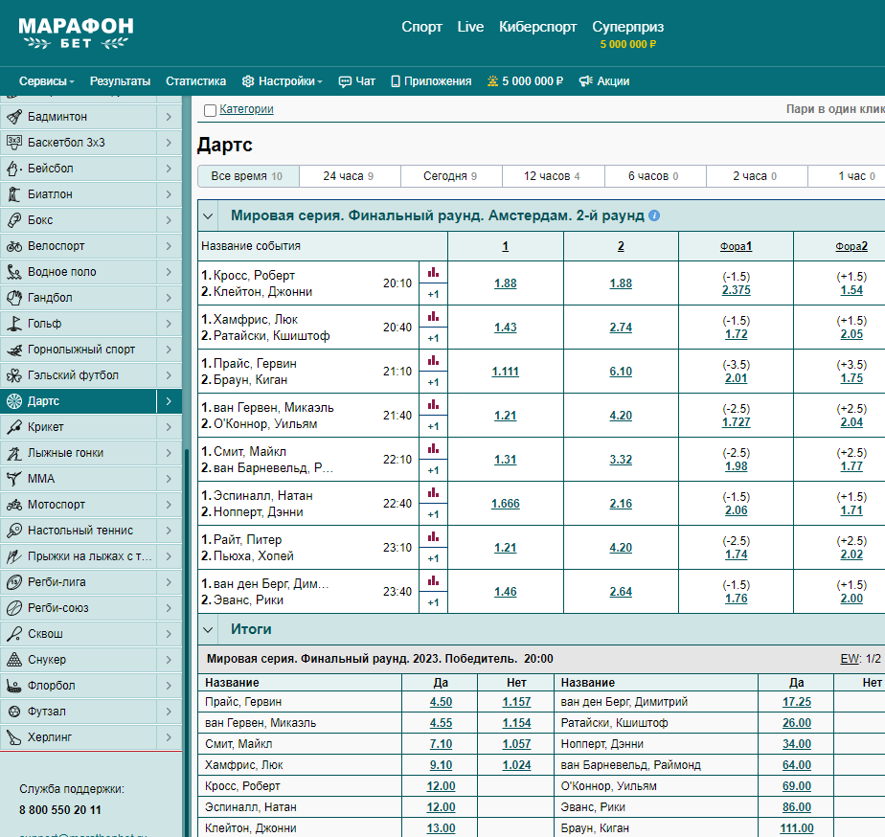
Task: Open the Приложения page
Action: point(431,81)
